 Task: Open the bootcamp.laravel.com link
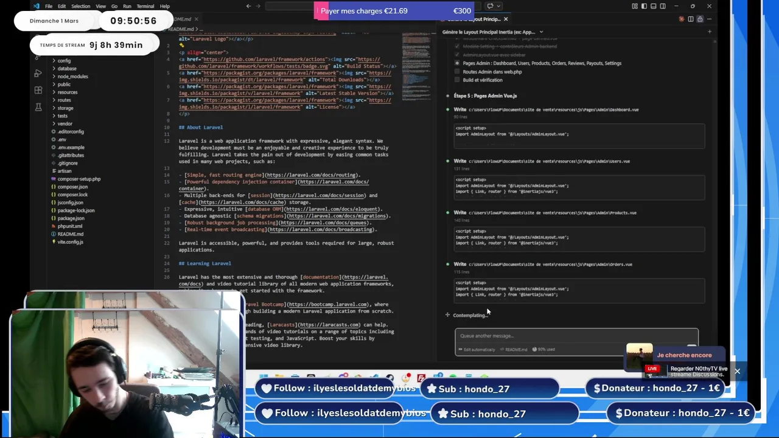coord(328,304)
